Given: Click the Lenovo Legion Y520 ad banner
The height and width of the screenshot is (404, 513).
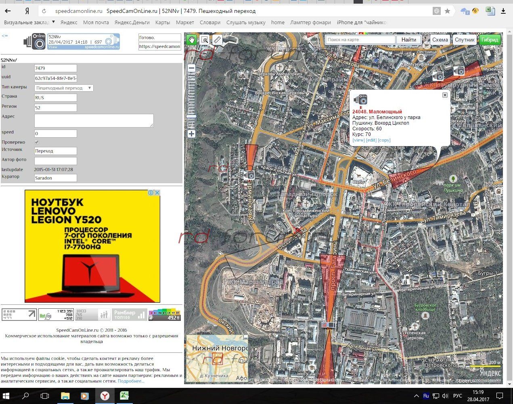Looking at the screenshot, I should coord(92,246).
